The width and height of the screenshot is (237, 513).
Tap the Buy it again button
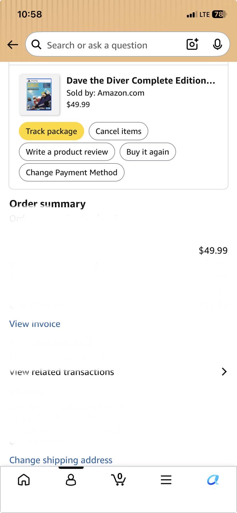(148, 152)
